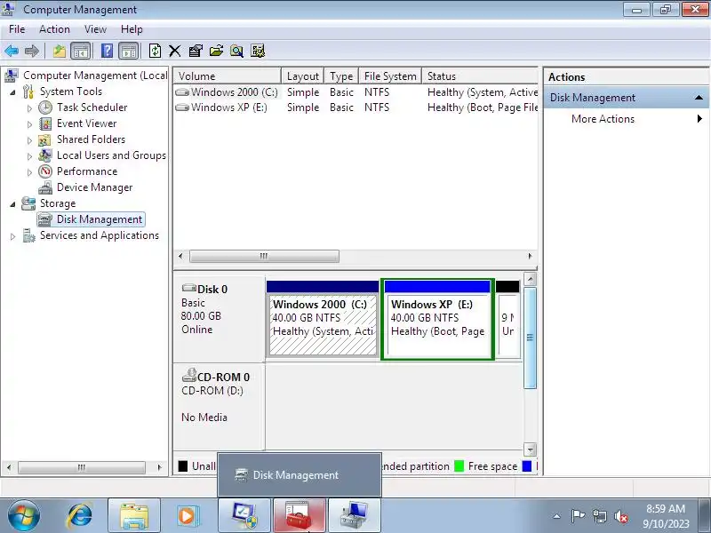Click the CD-ROM 0 drive icon

point(188,375)
